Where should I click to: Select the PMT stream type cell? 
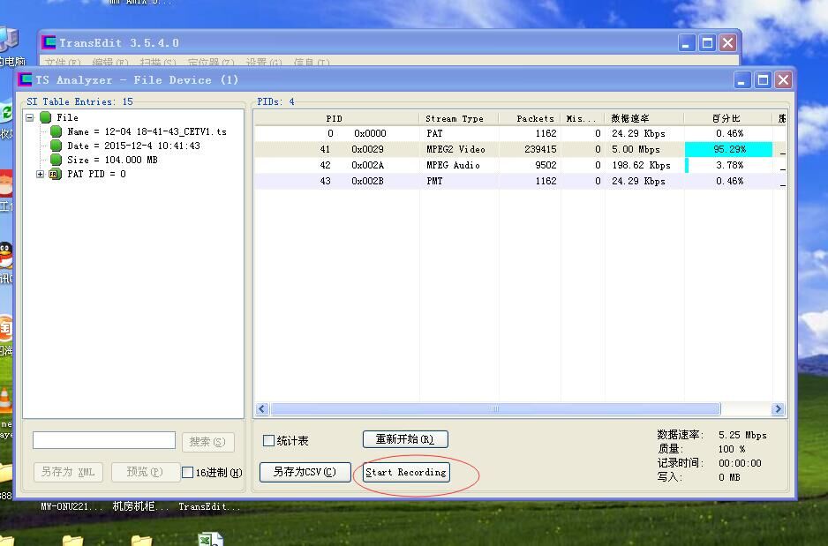[434, 181]
